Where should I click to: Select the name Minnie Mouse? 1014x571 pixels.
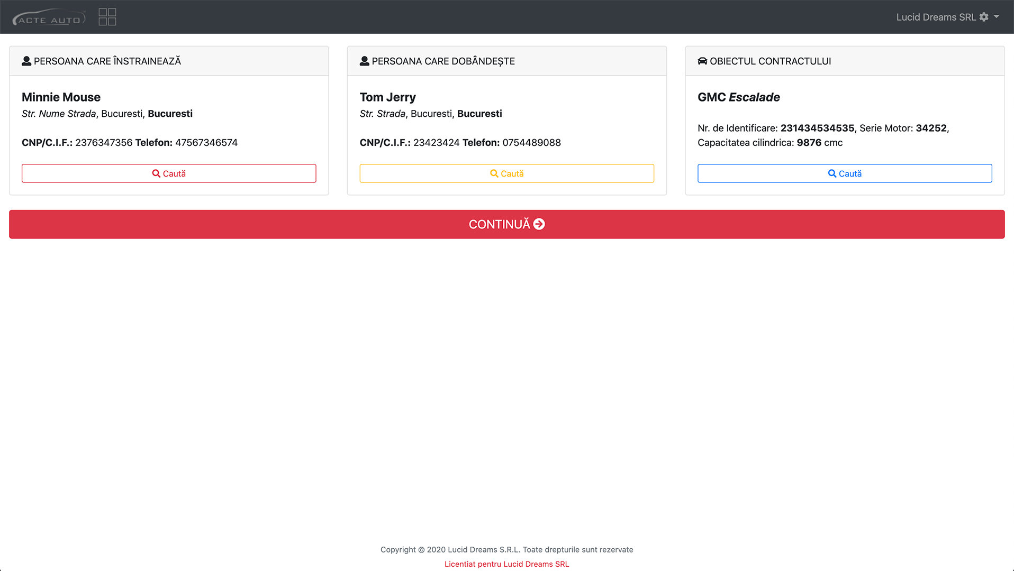(61, 97)
